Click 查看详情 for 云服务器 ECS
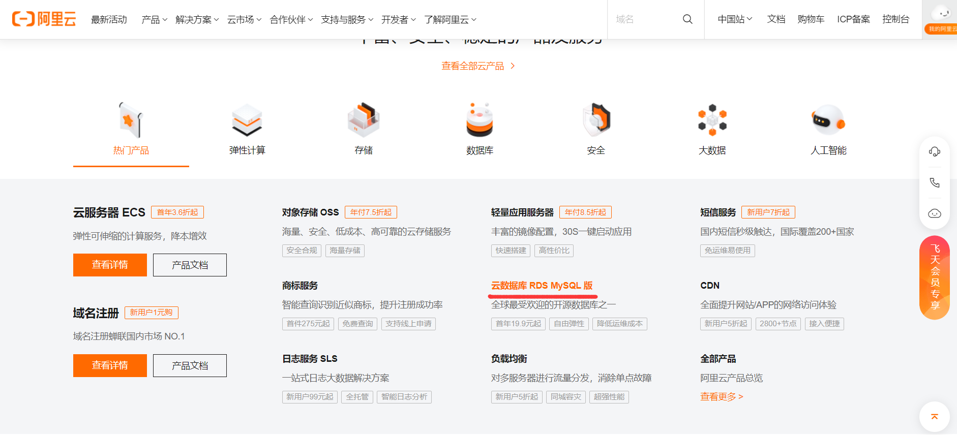This screenshot has width=957, height=435. tap(110, 265)
